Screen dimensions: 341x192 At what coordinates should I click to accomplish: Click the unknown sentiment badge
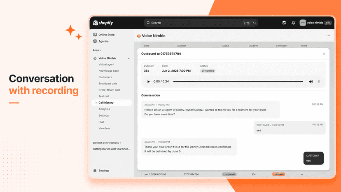click(x=278, y=174)
